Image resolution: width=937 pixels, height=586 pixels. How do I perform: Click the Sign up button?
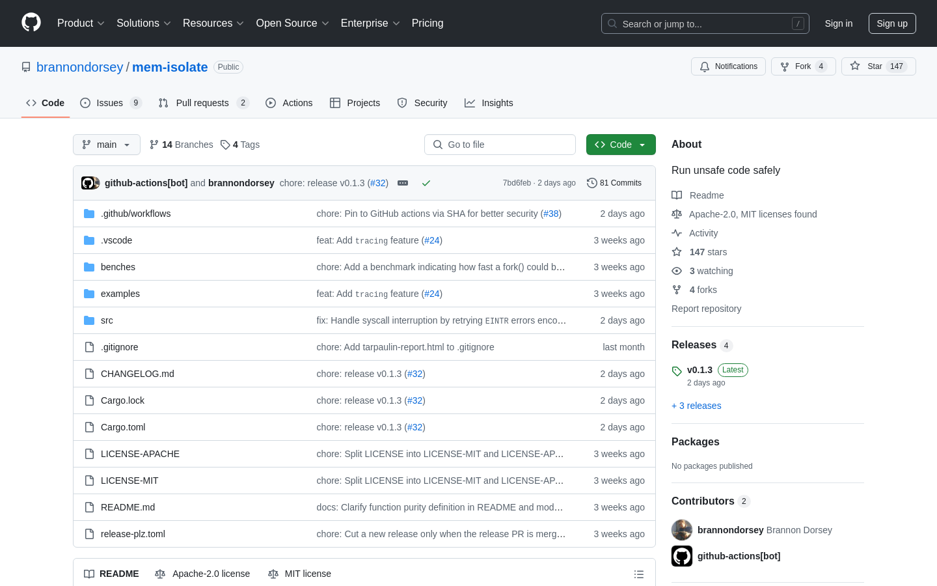892,23
